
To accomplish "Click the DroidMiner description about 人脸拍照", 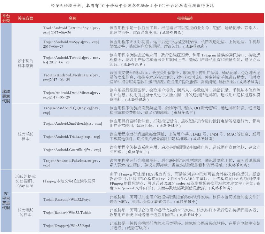I will click(185, 95).
